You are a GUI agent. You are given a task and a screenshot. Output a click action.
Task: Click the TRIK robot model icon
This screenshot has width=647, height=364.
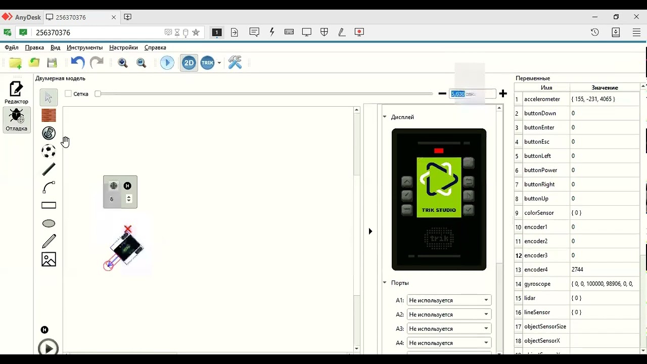(207, 63)
